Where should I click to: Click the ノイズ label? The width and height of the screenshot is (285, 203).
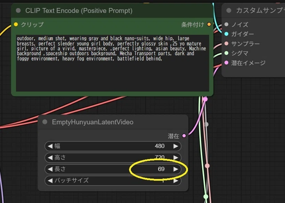click(240, 24)
